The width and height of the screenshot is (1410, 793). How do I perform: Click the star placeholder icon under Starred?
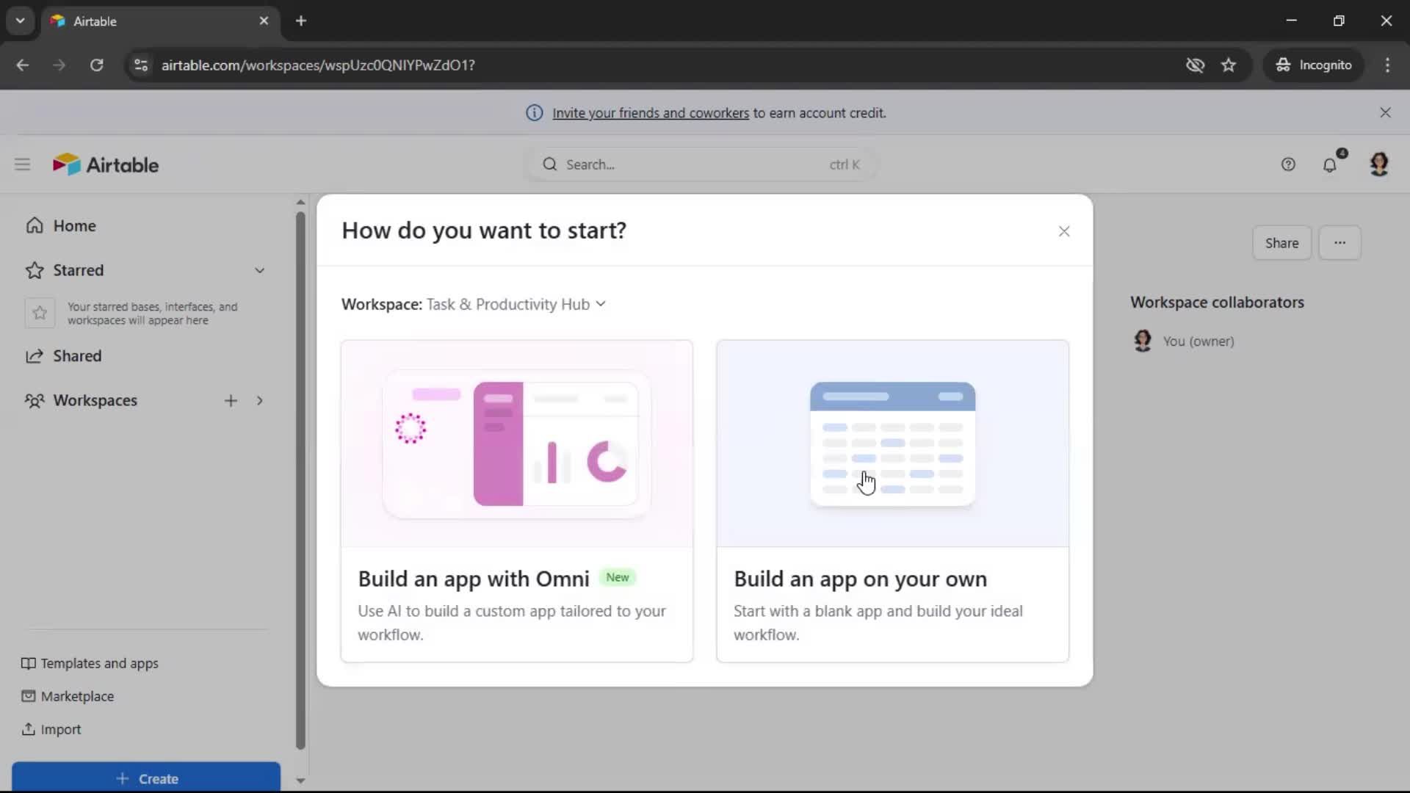[x=40, y=314]
